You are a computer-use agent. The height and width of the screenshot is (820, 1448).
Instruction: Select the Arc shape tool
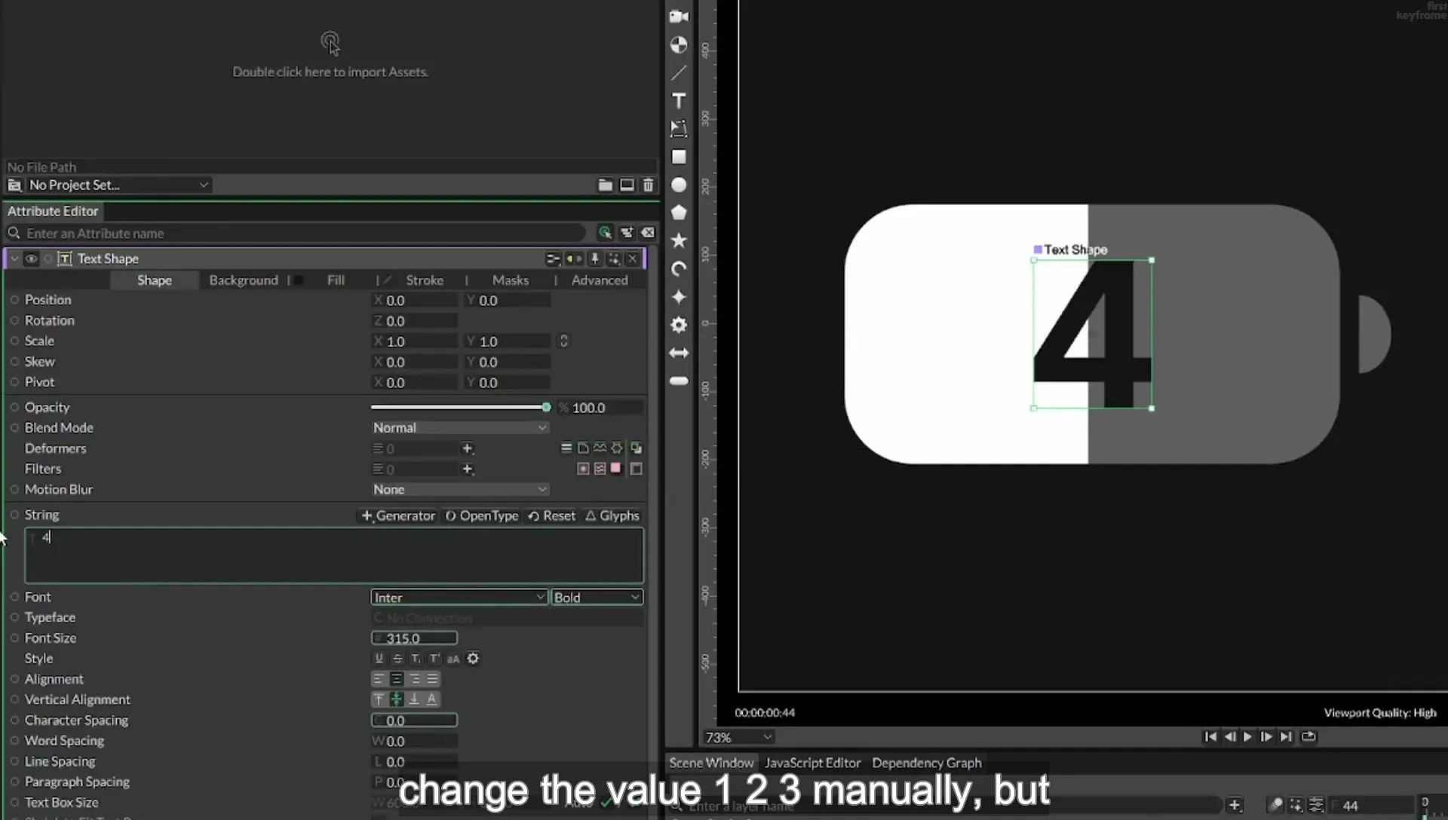(679, 269)
